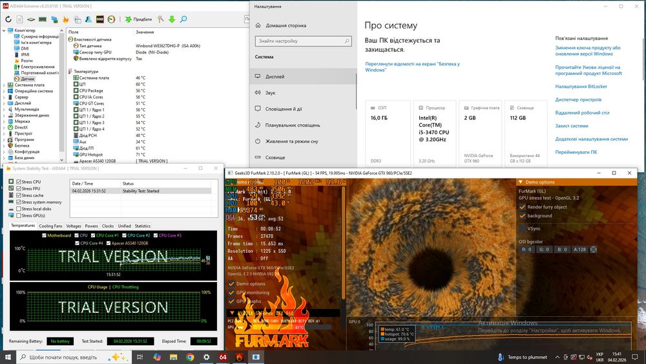Open File Explorer from taskbar
Screen dimensions: 646x364
click(x=173, y=357)
